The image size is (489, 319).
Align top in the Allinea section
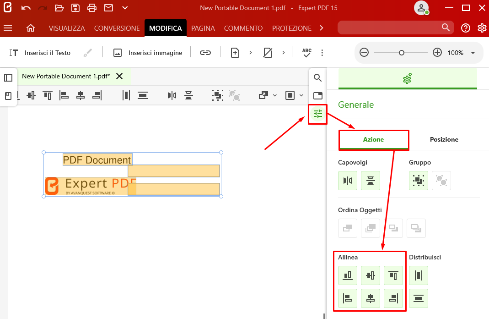pyautogui.click(x=393, y=275)
